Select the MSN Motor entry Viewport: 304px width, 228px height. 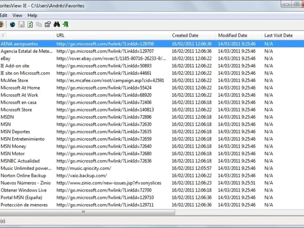[13, 154]
